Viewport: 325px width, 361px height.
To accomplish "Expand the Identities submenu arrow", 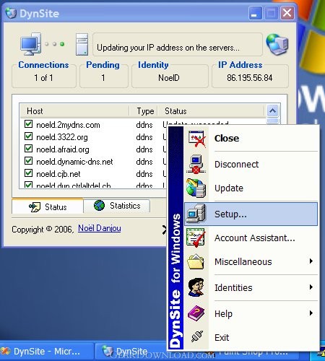I will 311,287.
